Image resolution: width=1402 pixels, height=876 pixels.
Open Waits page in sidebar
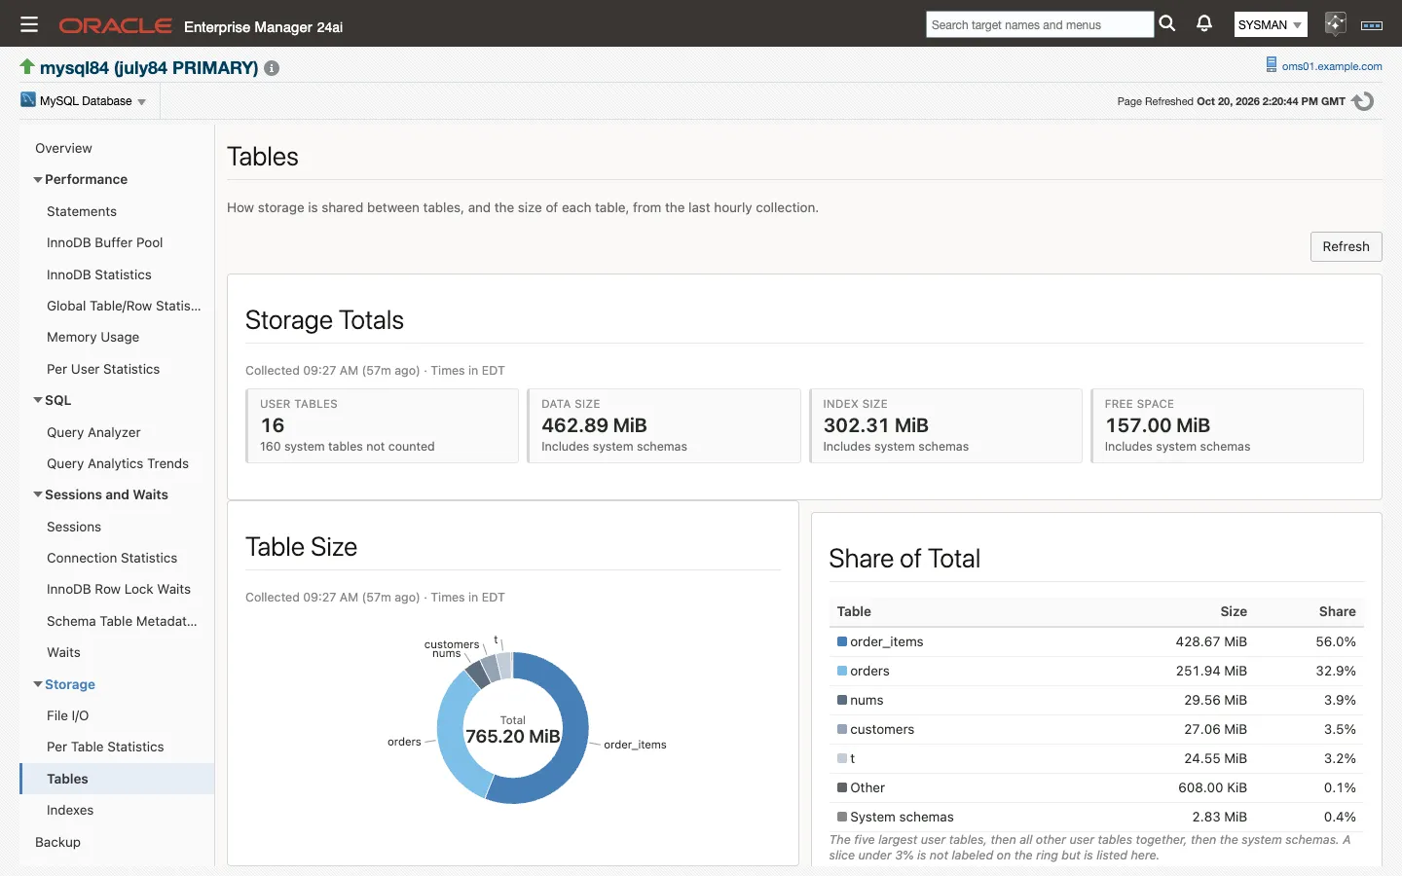(x=63, y=652)
